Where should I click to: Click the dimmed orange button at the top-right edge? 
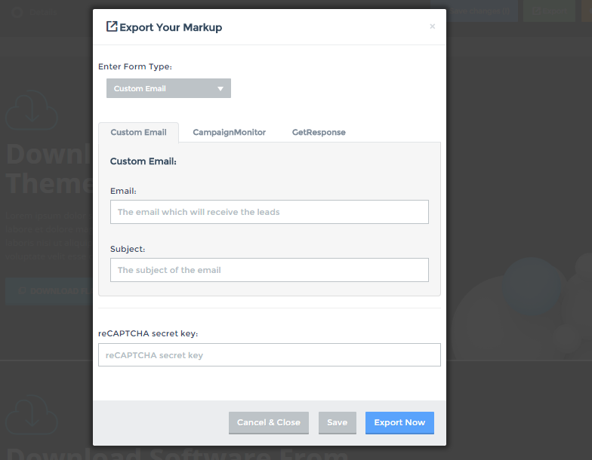pos(587,11)
